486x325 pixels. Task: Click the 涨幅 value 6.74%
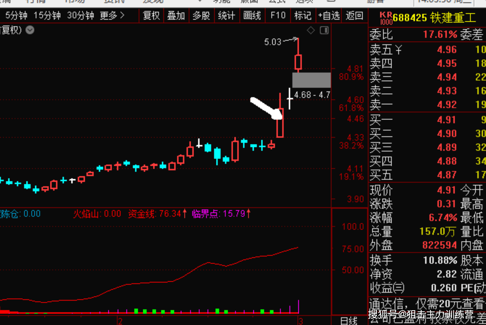click(443, 218)
